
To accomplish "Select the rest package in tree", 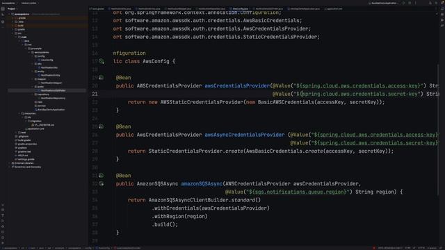I will click(40, 102).
